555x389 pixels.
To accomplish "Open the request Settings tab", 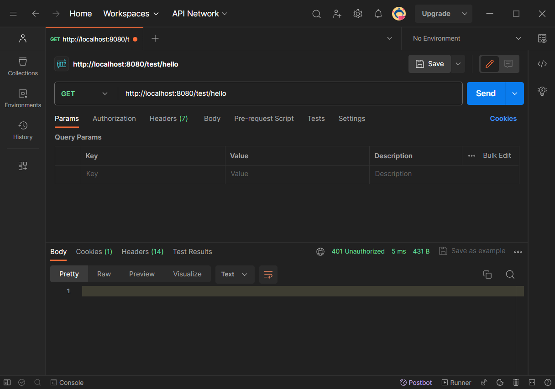I will point(352,119).
